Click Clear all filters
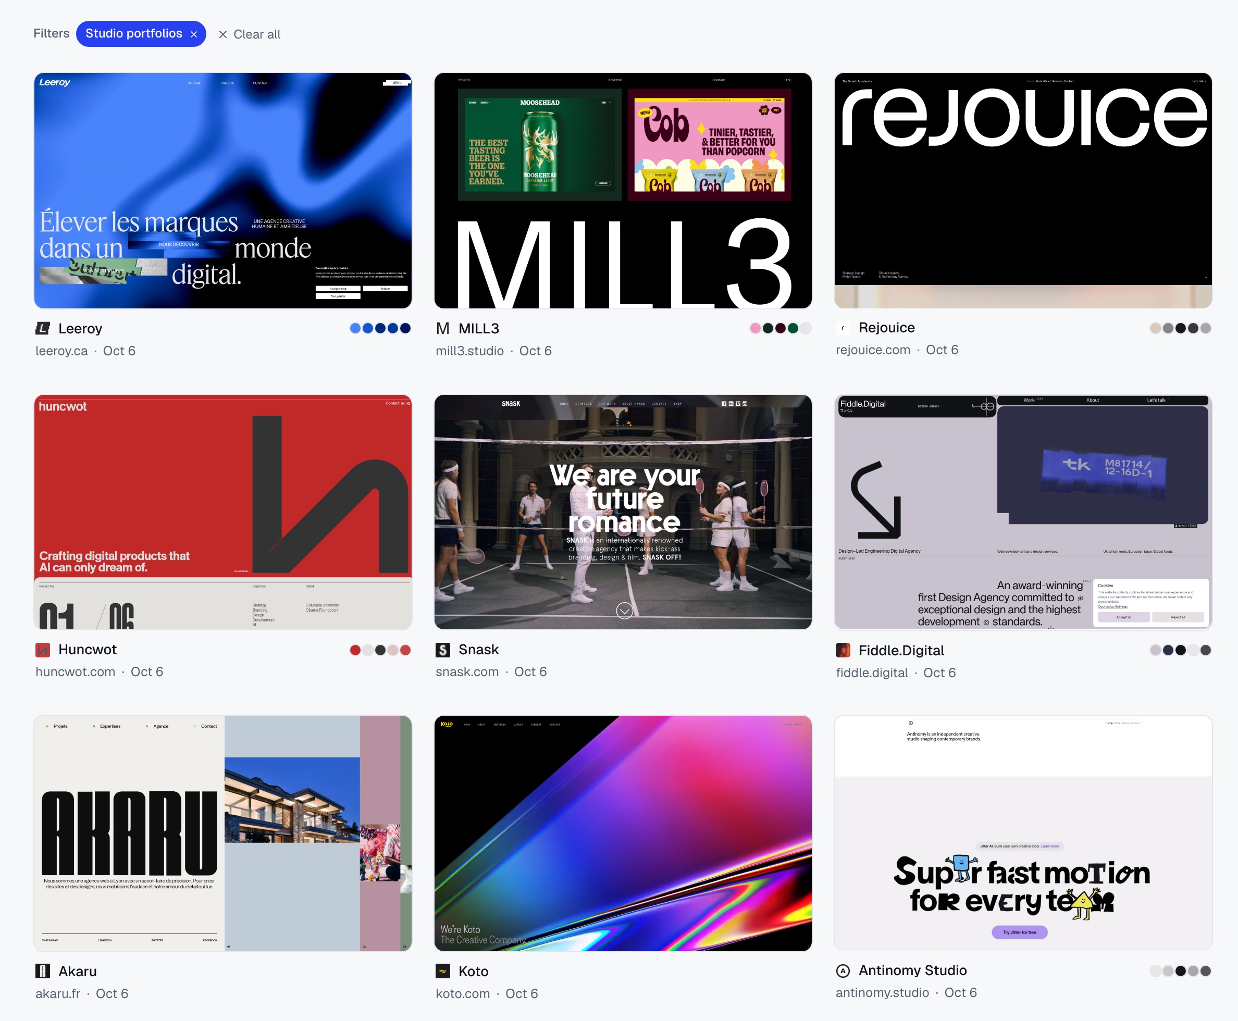 pos(250,34)
